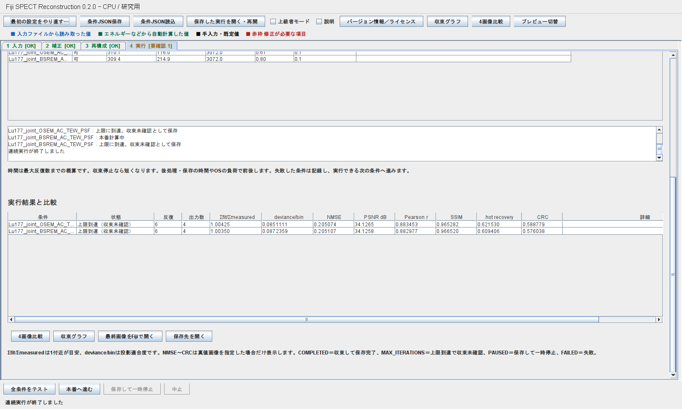Click main panel scroll down arrow
This screenshot has height=409, width=682.
pos(673,375)
